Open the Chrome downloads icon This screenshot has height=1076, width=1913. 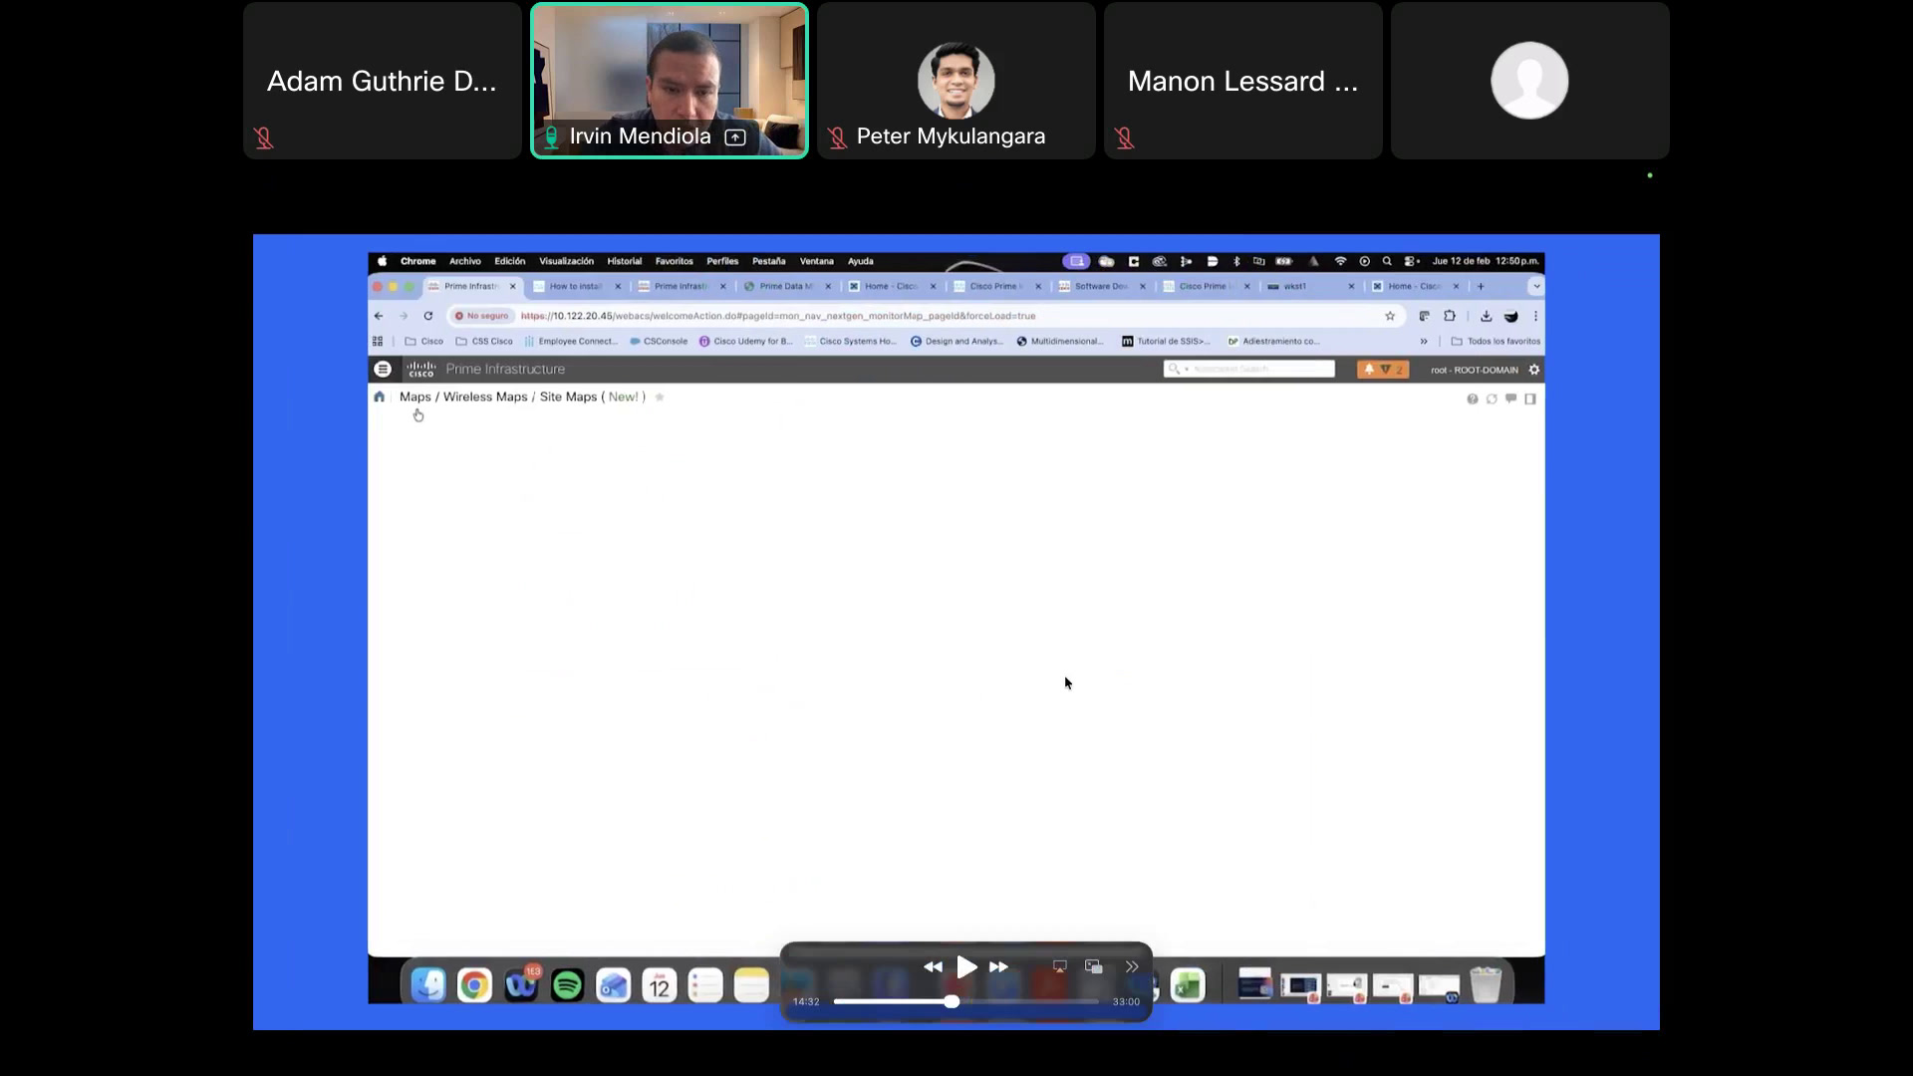pos(1486,316)
